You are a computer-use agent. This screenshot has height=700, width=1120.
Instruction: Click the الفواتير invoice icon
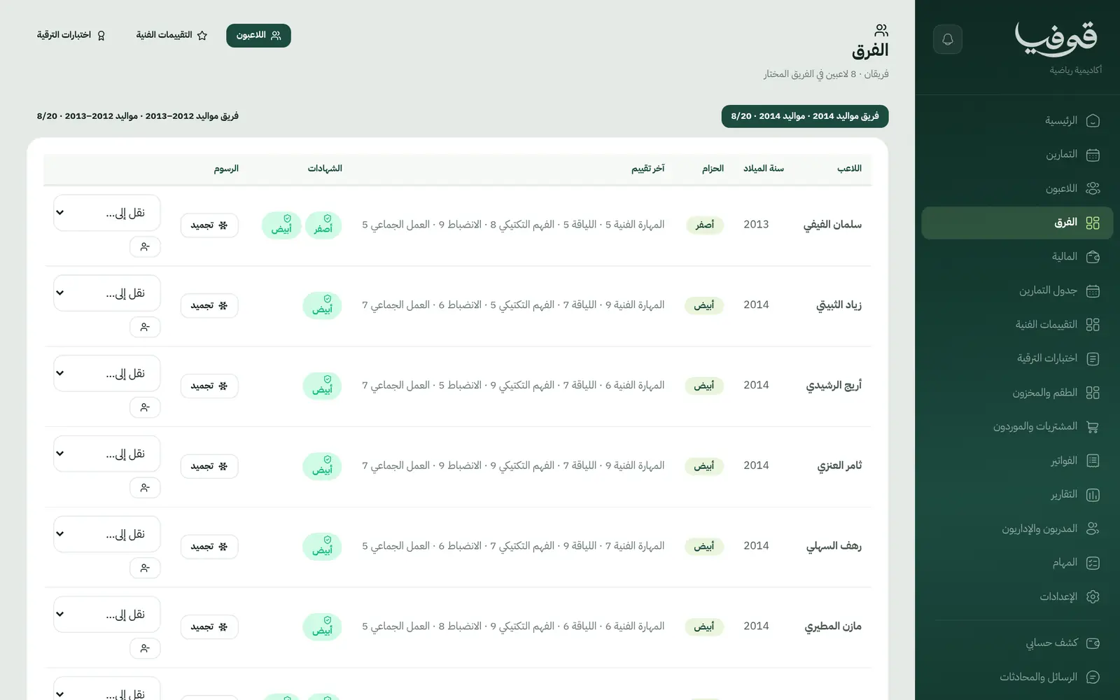pos(1093,461)
